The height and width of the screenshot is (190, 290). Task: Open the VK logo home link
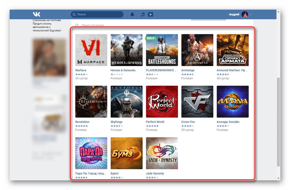(36, 14)
